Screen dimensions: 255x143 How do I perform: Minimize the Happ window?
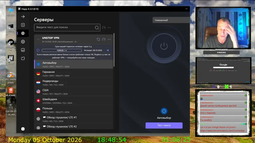coord(187,9)
